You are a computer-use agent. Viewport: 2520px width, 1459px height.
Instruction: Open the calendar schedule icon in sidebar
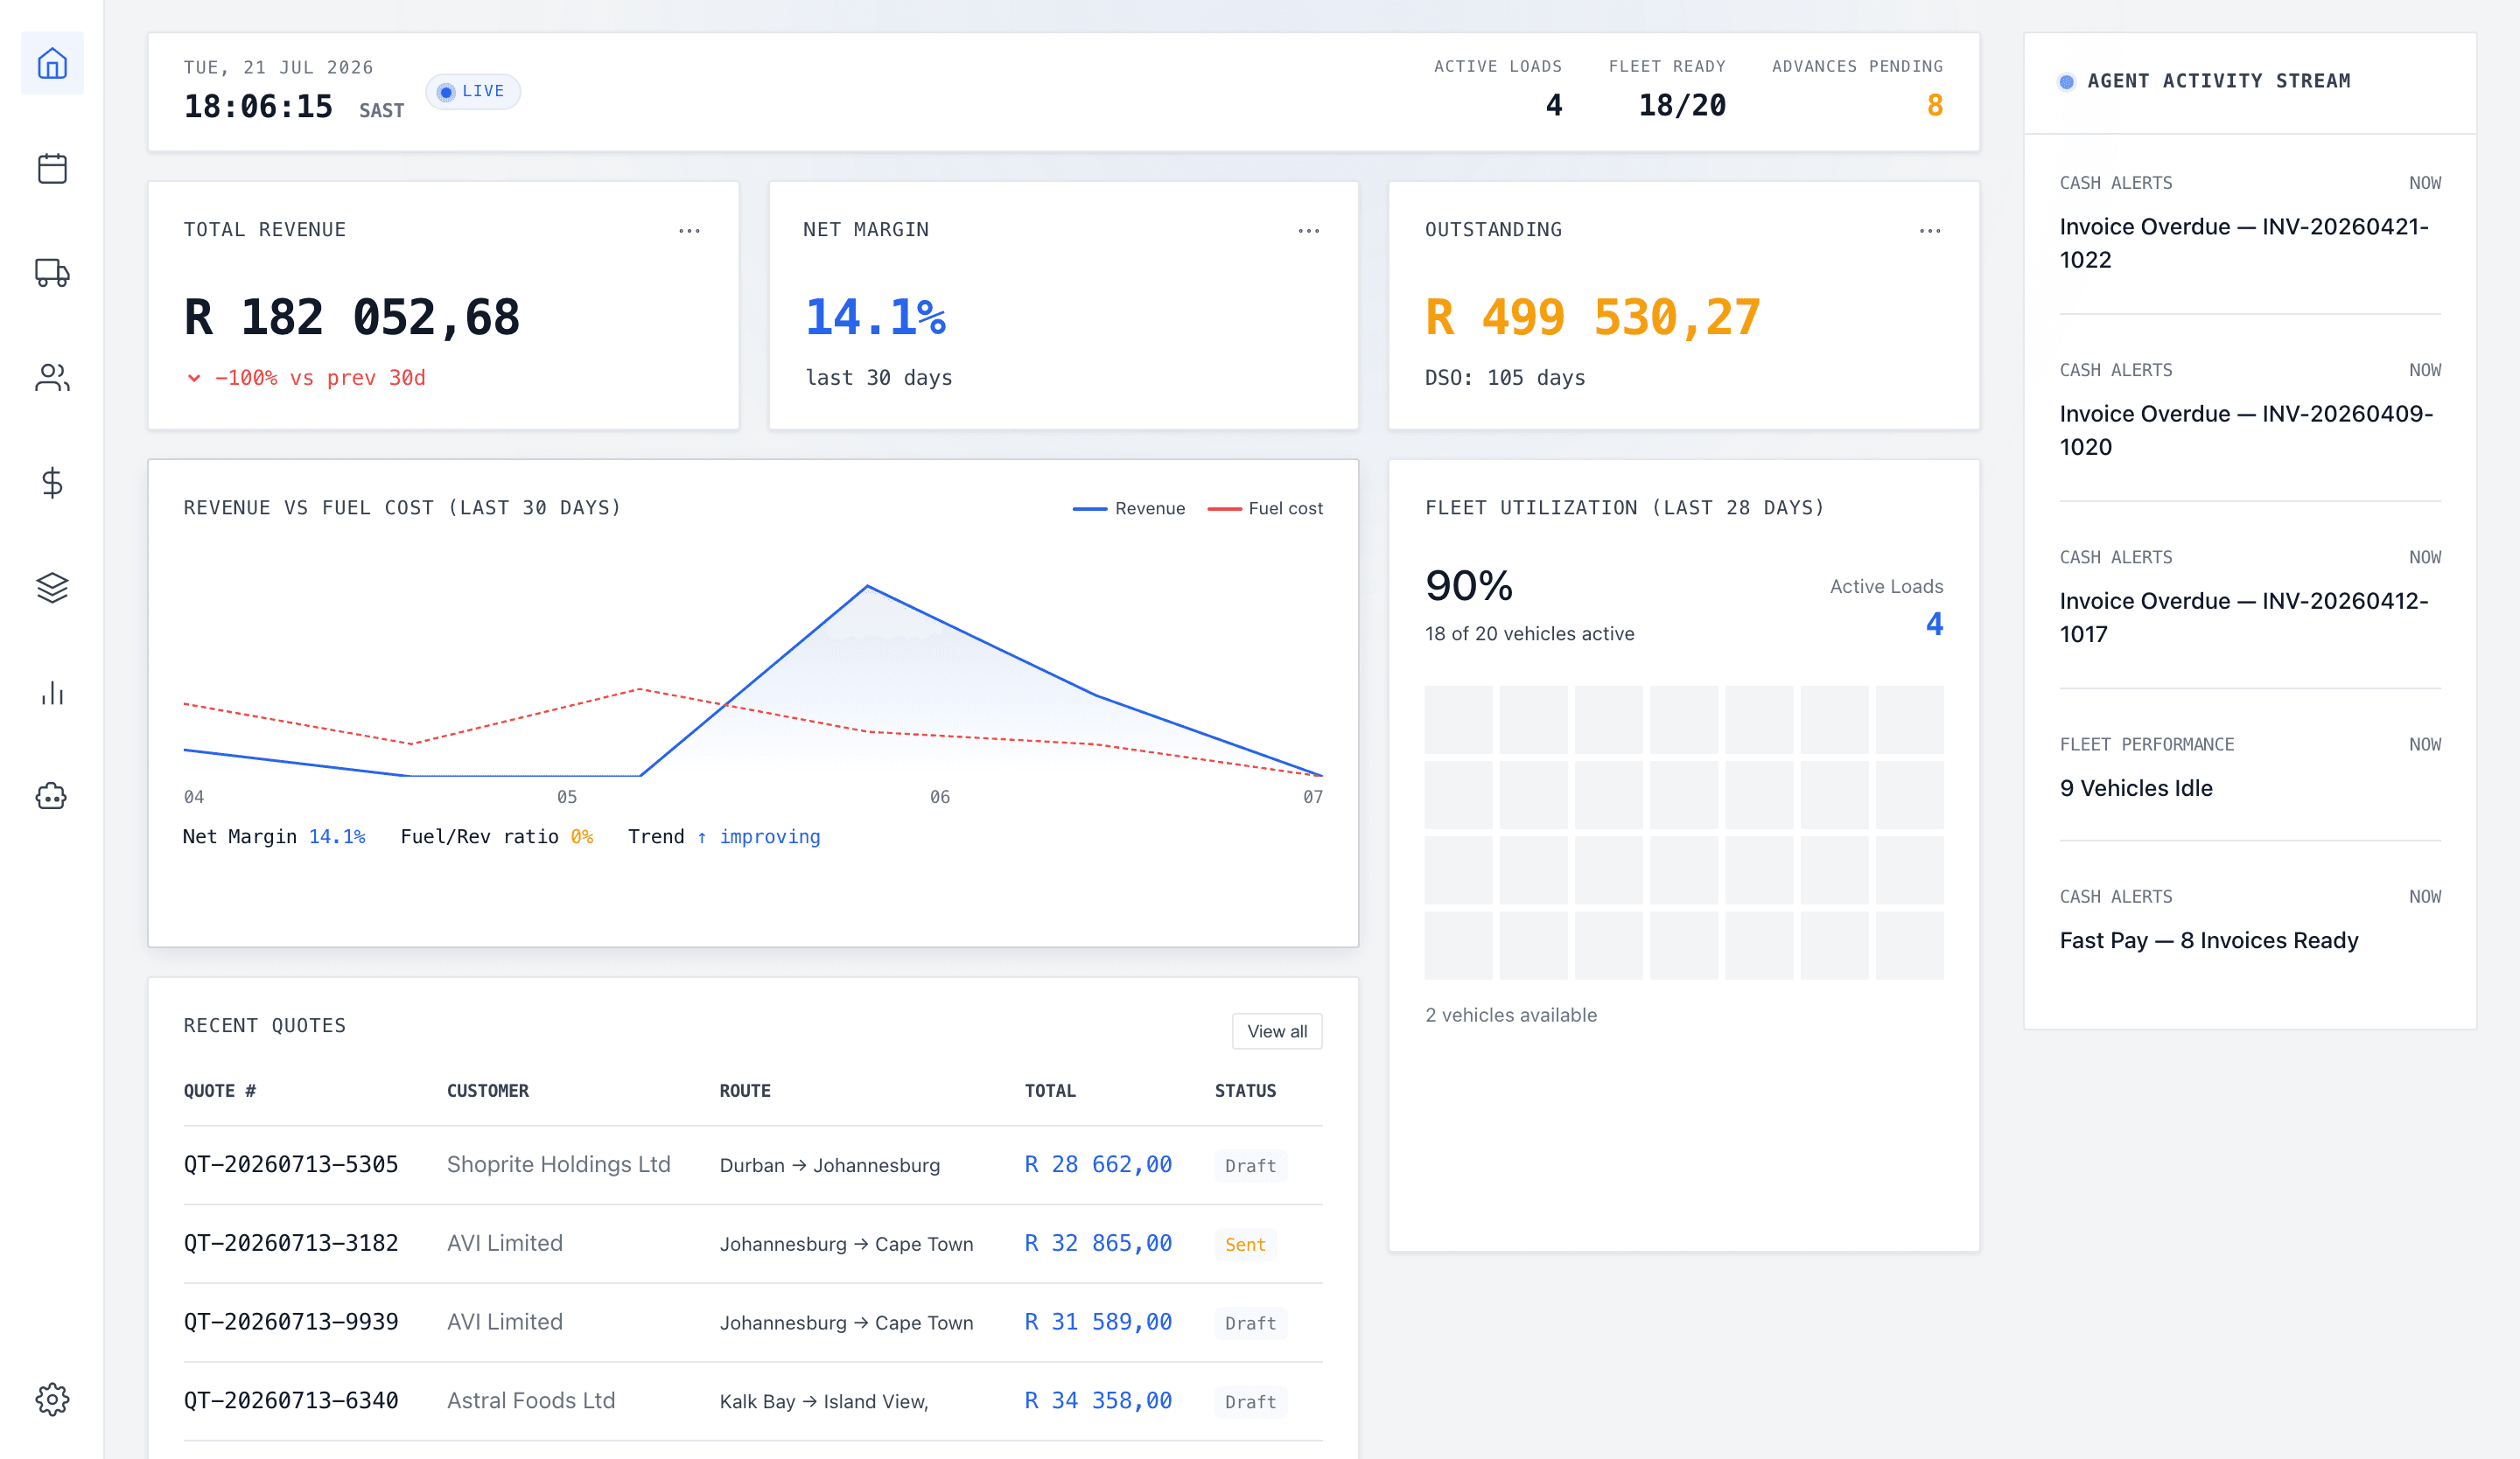(x=52, y=168)
